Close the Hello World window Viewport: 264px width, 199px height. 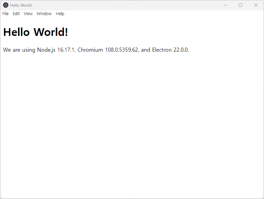[x=256, y=5]
